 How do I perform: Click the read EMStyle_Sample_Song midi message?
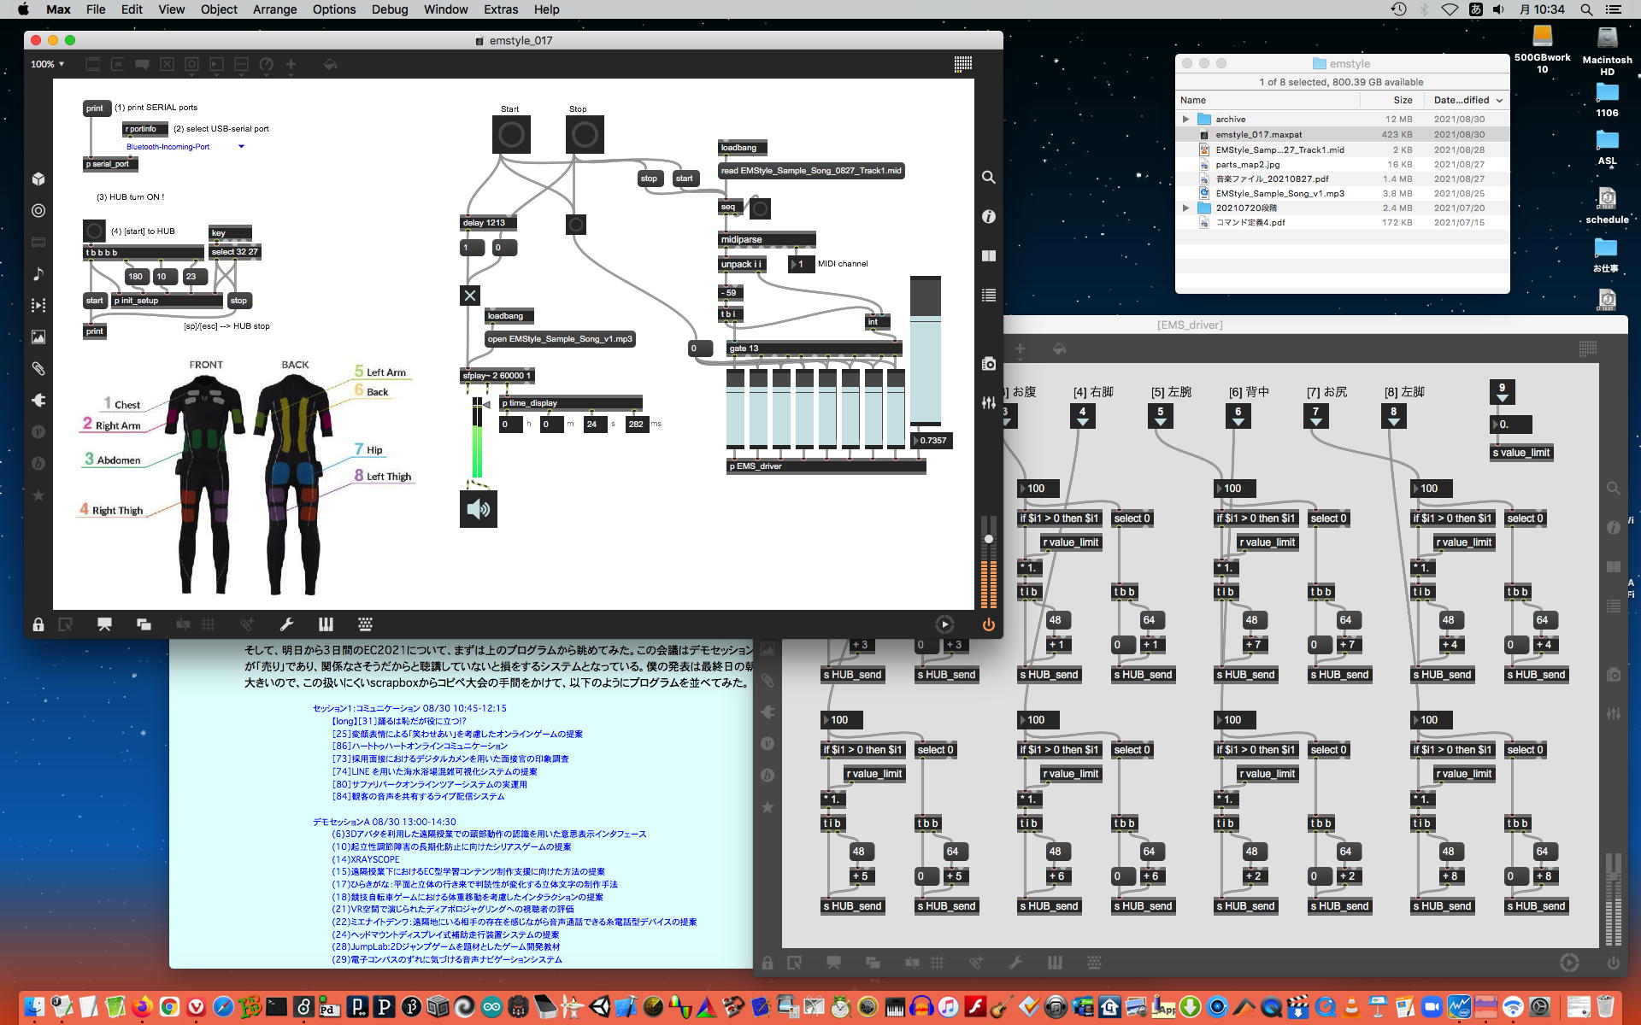(x=810, y=171)
